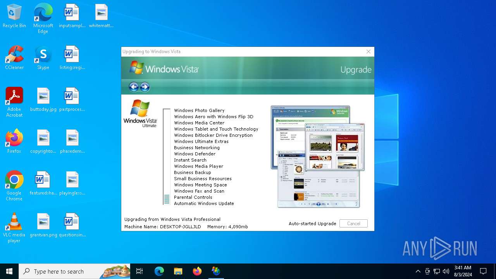
Task: Select the phasedem image file icon
Action: (72, 142)
